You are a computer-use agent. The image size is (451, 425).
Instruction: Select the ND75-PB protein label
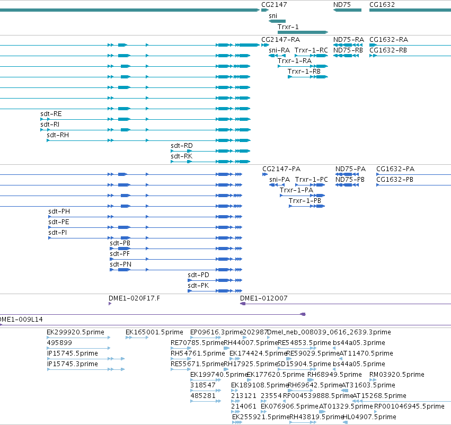pyautogui.click(x=350, y=180)
